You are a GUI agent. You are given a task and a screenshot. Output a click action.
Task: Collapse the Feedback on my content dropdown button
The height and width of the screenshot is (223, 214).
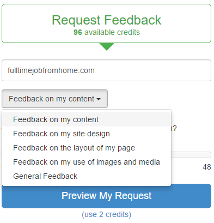point(54,99)
